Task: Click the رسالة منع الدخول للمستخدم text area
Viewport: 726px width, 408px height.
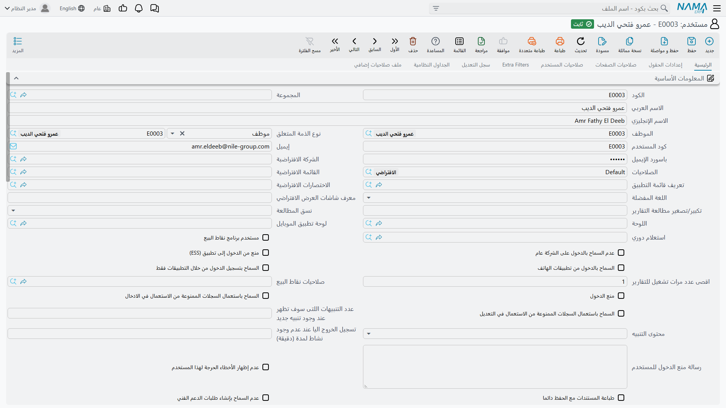Action: [495, 367]
